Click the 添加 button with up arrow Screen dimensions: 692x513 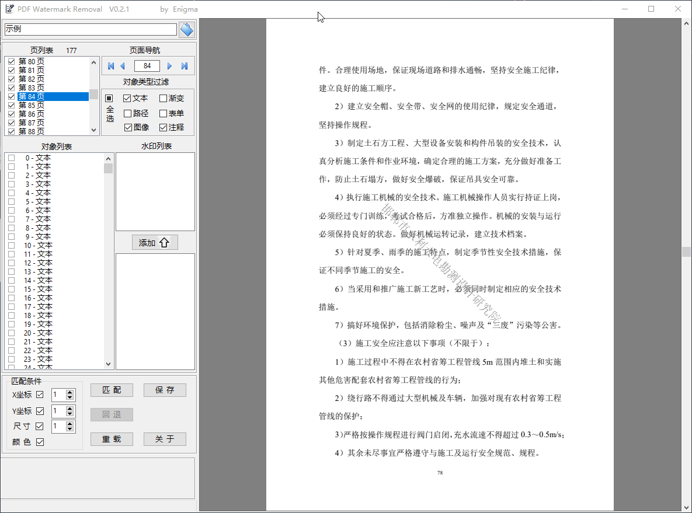(155, 243)
